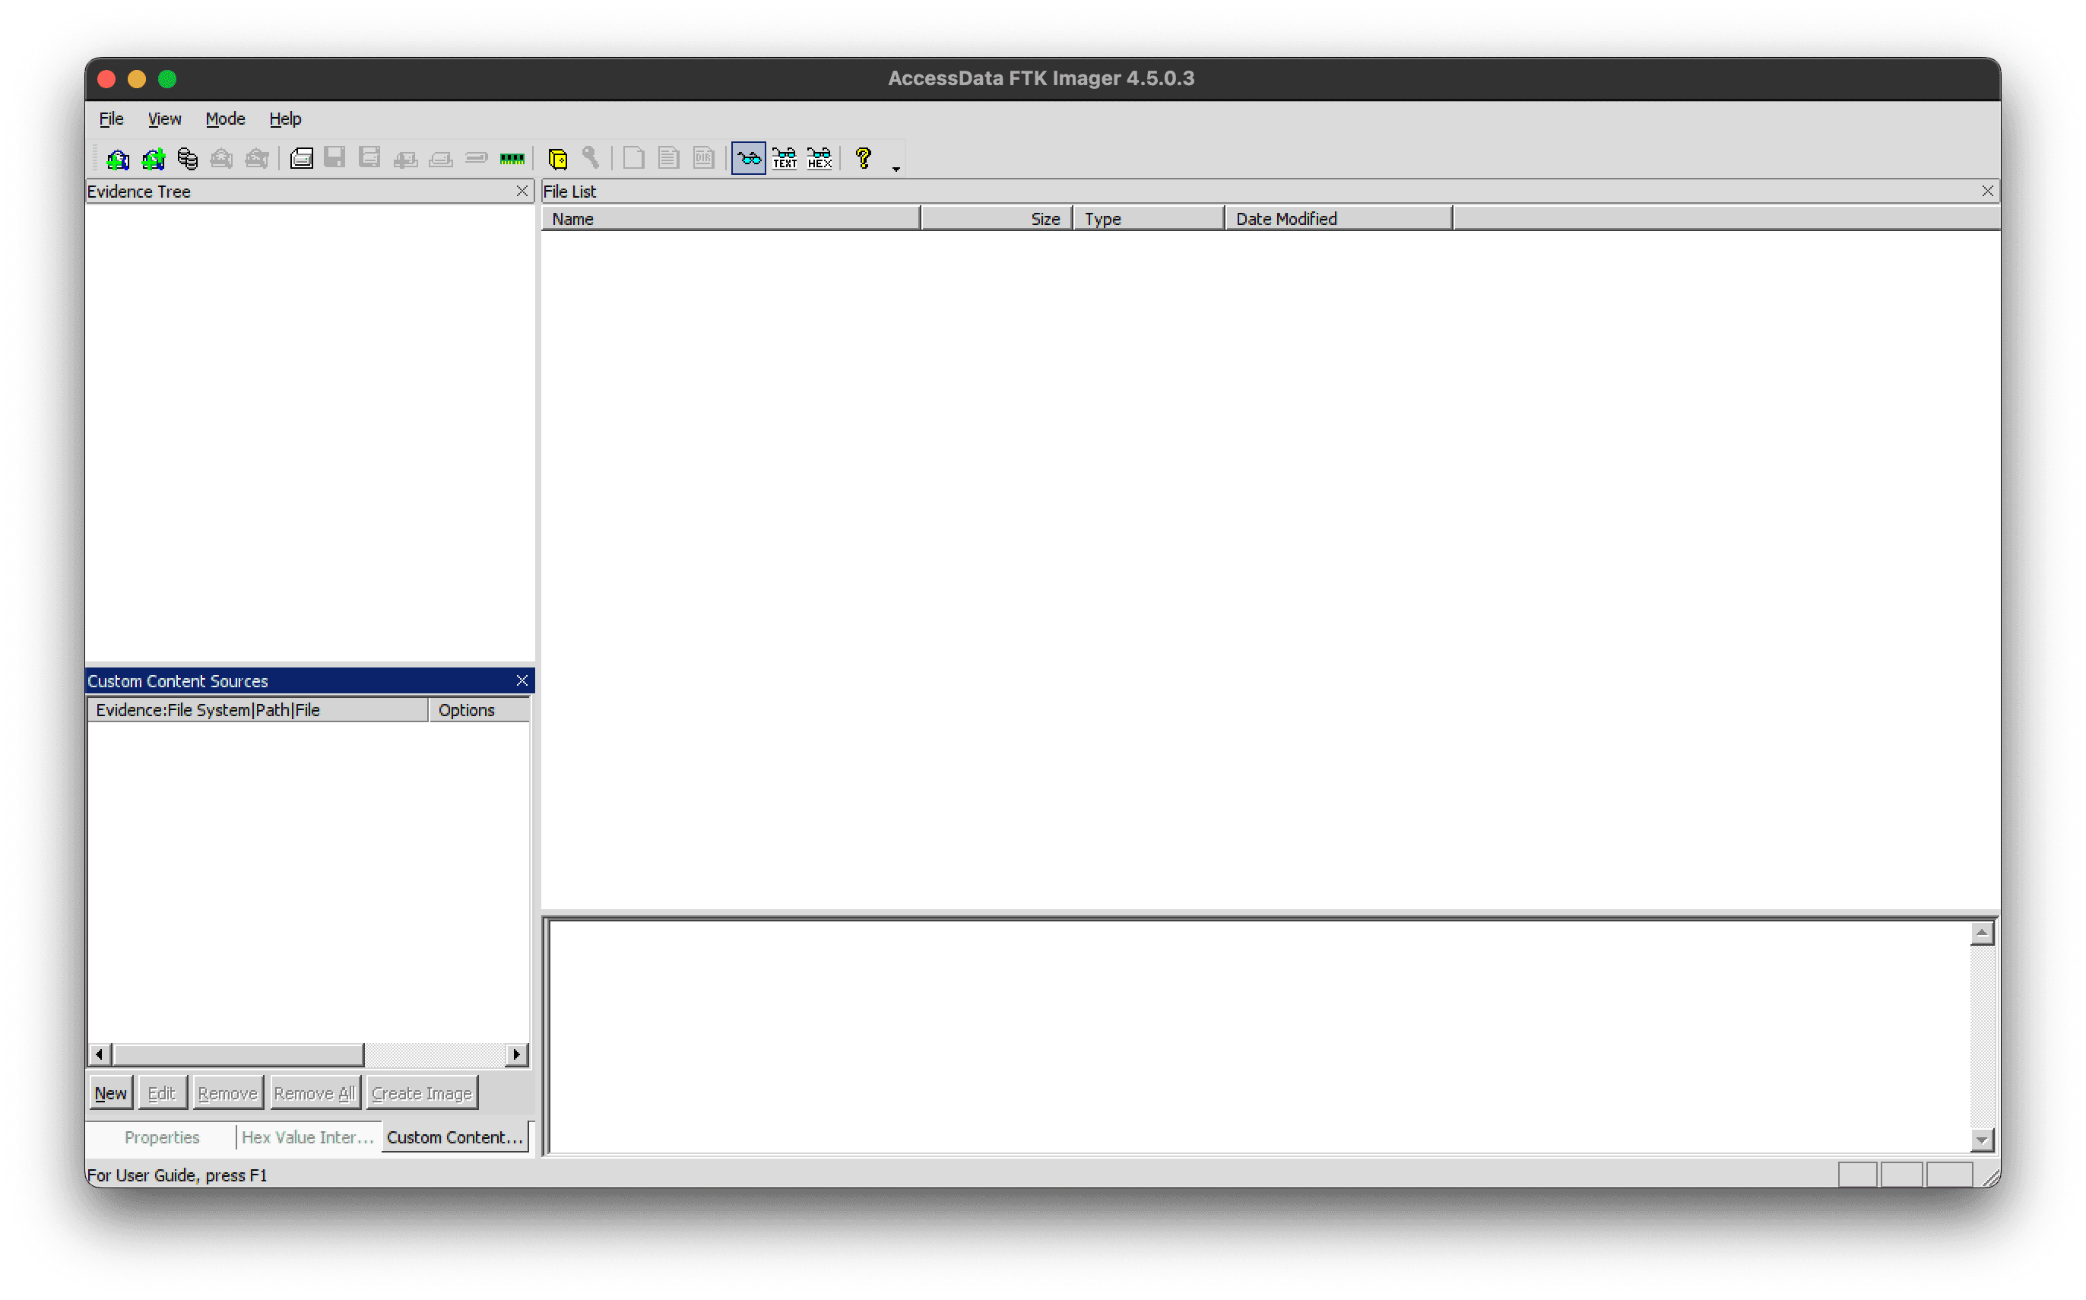
Task: Click the Add Evidence Item toolbar icon
Action: [x=118, y=158]
